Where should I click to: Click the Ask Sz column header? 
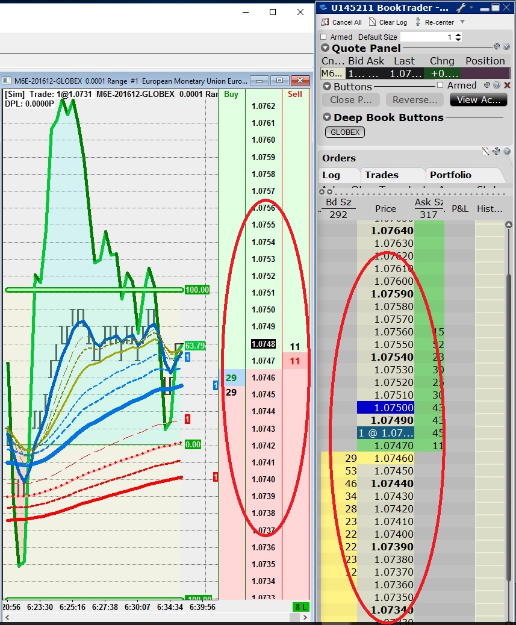tap(429, 202)
